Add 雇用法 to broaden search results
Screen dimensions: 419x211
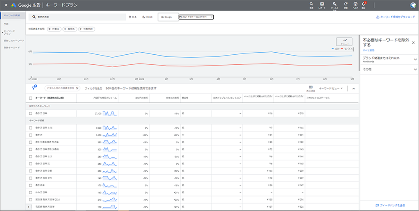70,29
